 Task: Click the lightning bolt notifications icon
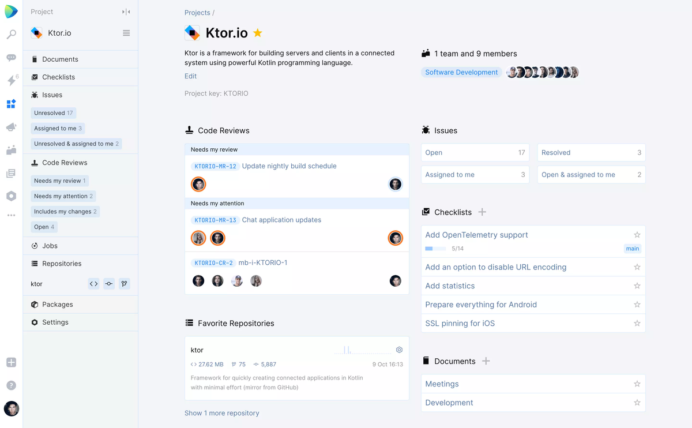coord(11,81)
